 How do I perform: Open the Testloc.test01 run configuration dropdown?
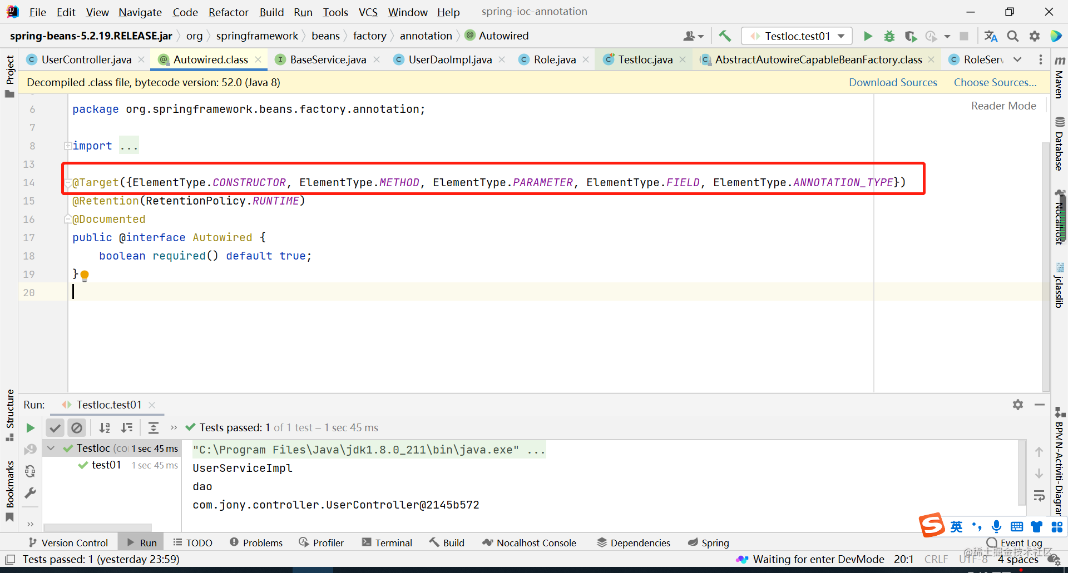point(797,36)
